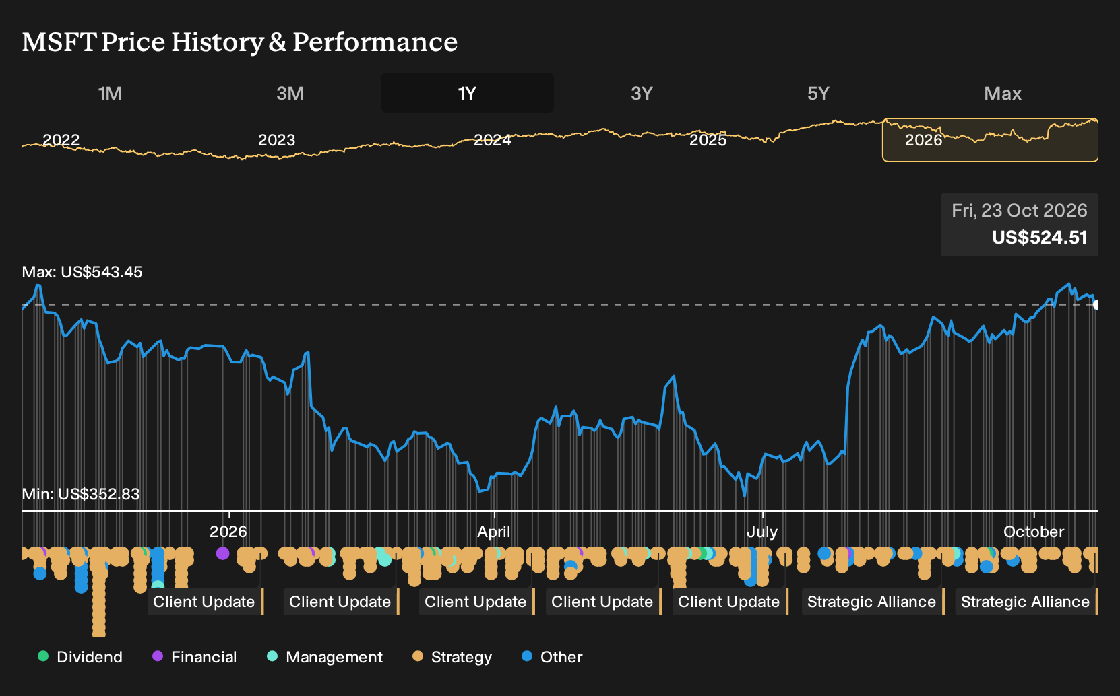Viewport: 1120px width, 696px height.
Task: Switch to the 3M range tab
Action: pyautogui.click(x=290, y=93)
